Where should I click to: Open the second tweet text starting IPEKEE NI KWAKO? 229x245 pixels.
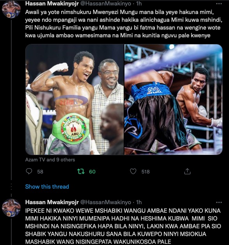[123, 226]
